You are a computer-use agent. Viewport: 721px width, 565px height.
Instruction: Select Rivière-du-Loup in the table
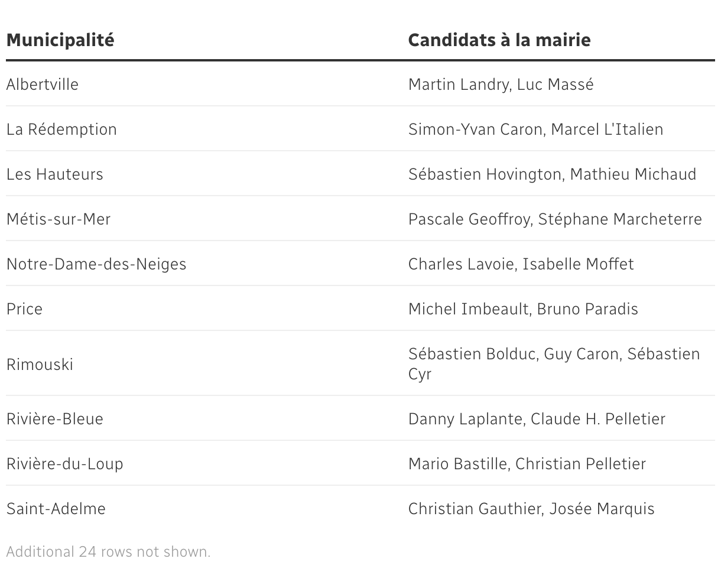[65, 464]
